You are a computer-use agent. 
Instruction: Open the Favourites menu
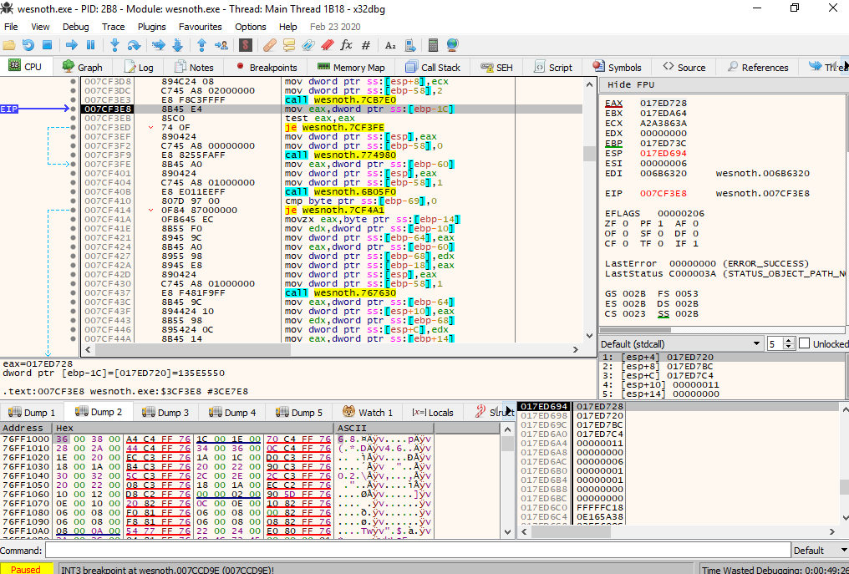(x=201, y=27)
